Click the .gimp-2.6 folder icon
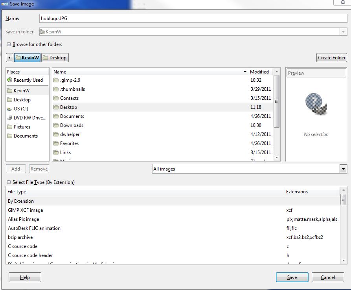351x290 pixels. click(56, 80)
